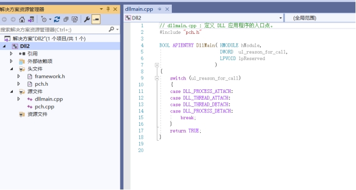Collapse the 头文件 header files folder
356x190 pixels.
pos(11,69)
